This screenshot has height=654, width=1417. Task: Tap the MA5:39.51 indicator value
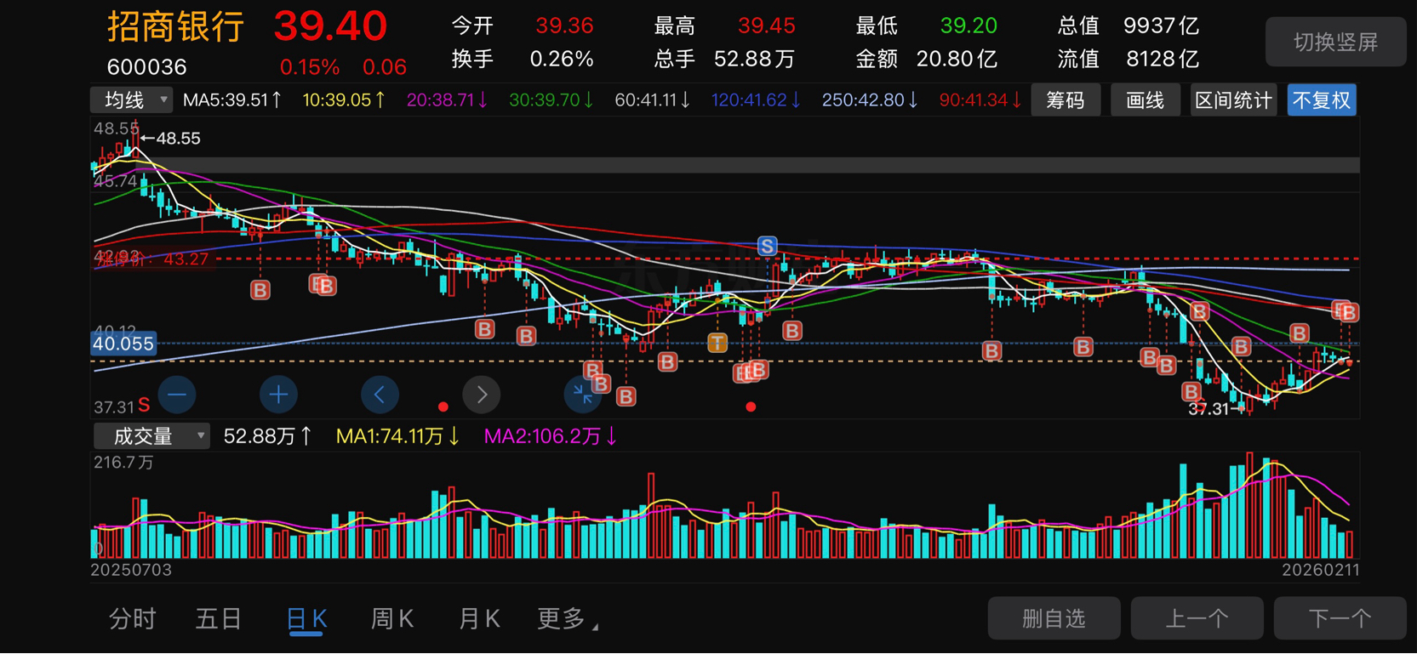point(232,100)
